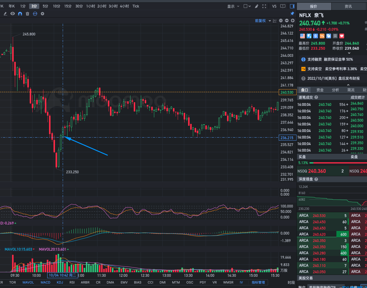This screenshot has height=288, width=367.
Task: Click the US flag market icon
Action: [x=303, y=36]
